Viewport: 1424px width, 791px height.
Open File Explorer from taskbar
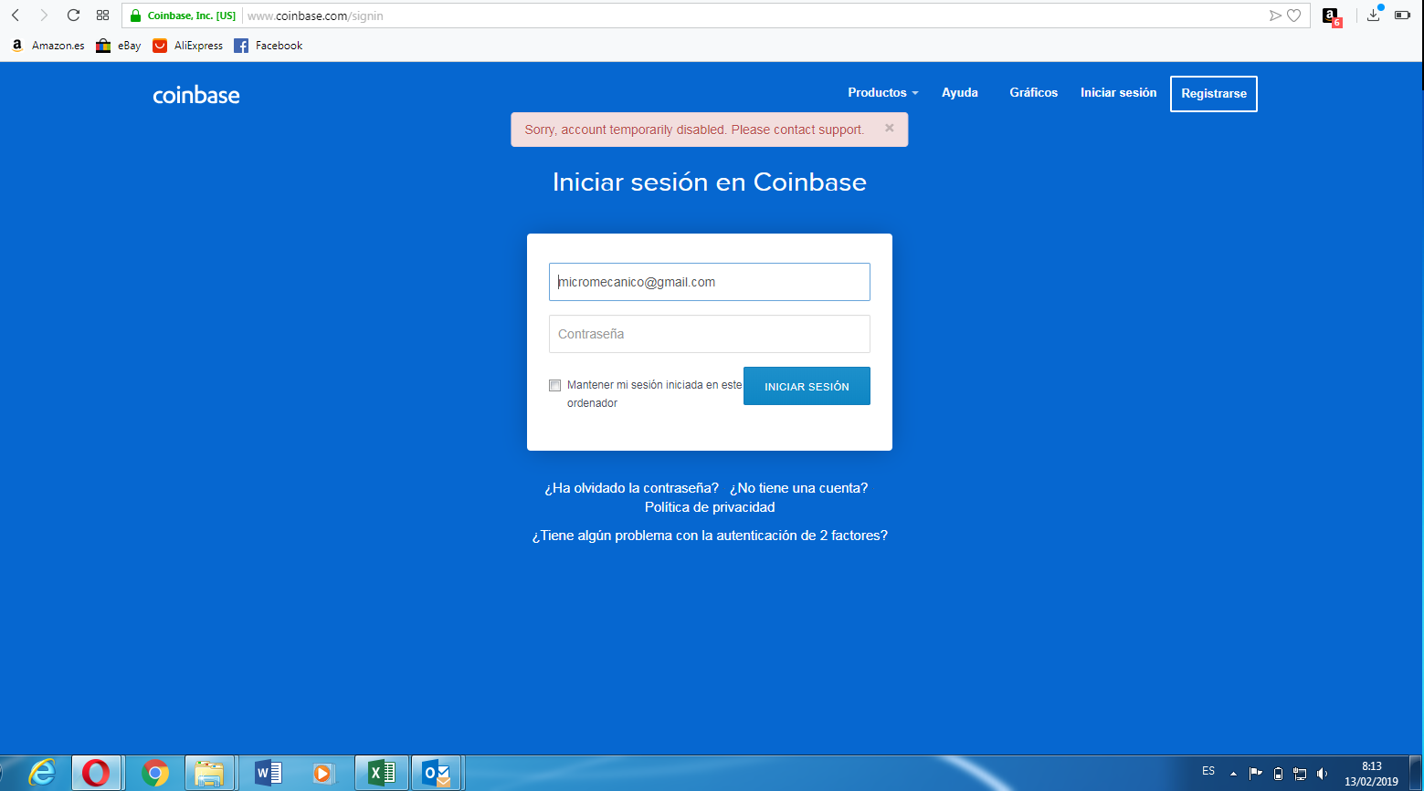pyautogui.click(x=210, y=773)
